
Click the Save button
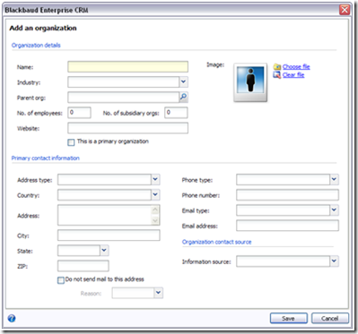[289, 318]
